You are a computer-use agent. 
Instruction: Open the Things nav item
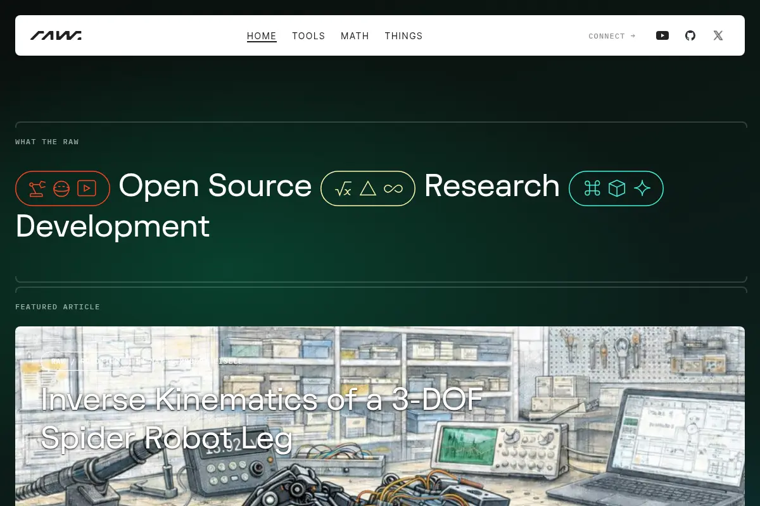[403, 36]
